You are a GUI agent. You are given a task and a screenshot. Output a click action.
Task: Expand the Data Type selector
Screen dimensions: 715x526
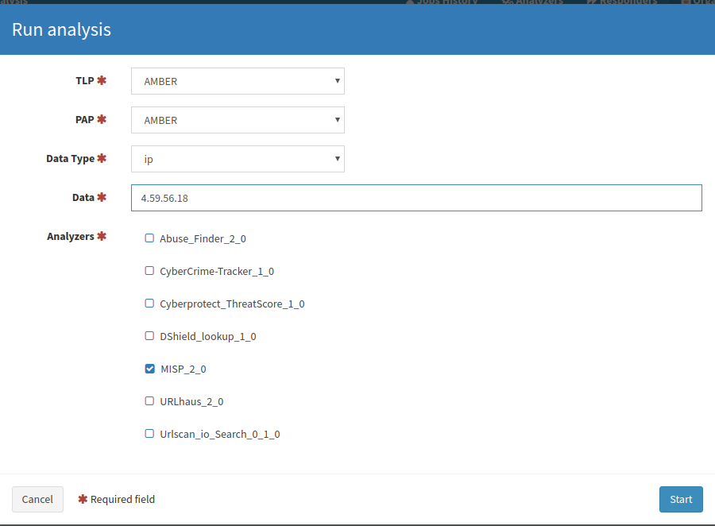[237, 159]
